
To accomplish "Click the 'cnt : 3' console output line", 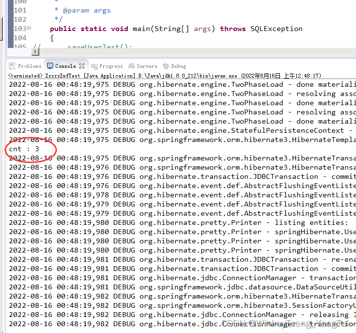I will (24, 149).
